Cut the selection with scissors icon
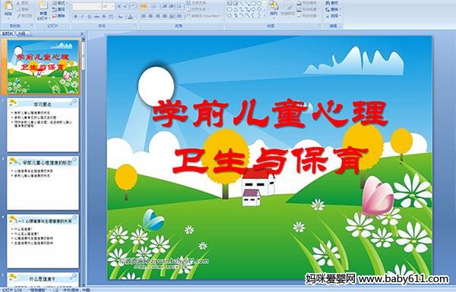This screenshot has width=456, height=292. (x=18, y=3)
